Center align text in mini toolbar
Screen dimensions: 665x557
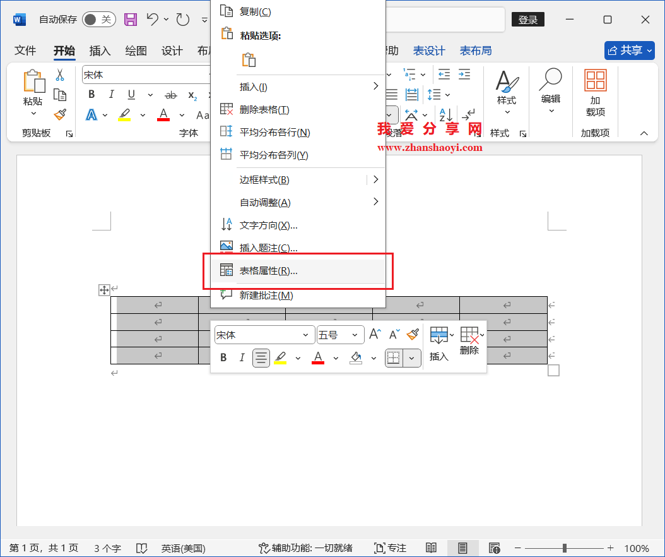click(x=261, y=358)
